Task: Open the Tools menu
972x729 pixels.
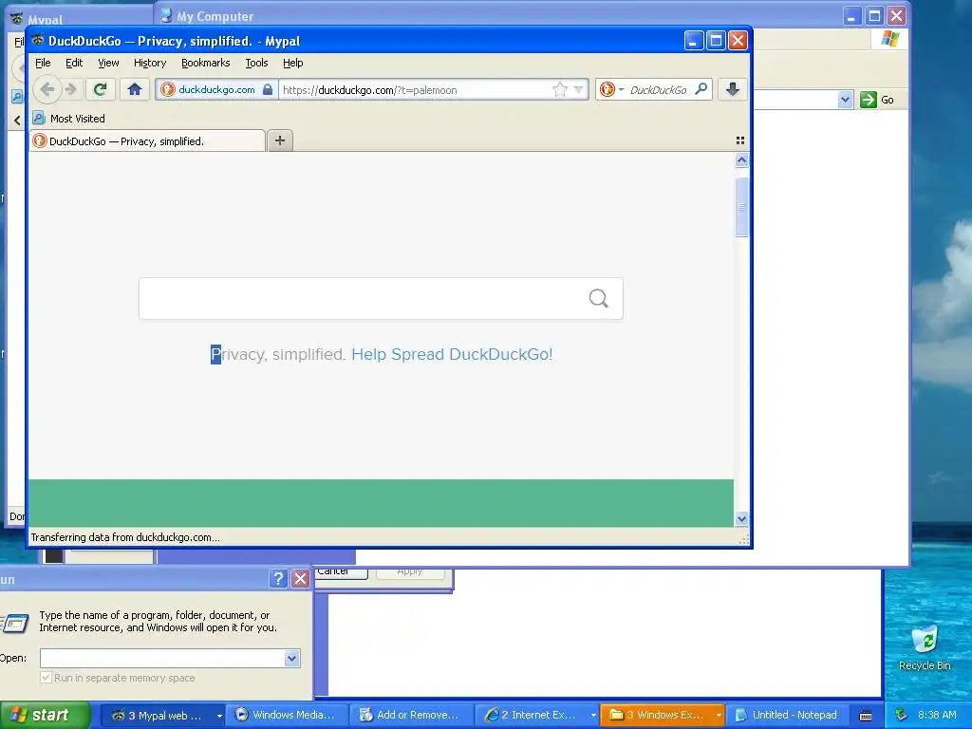Action: click(256, 63)
